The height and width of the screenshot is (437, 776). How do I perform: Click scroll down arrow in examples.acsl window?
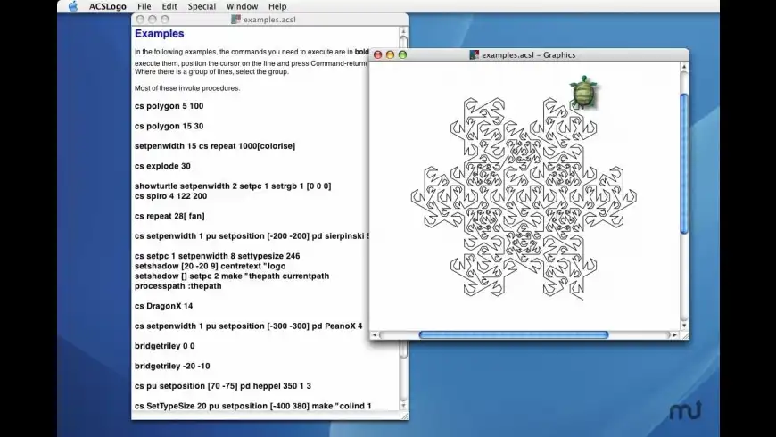[403, 405]
